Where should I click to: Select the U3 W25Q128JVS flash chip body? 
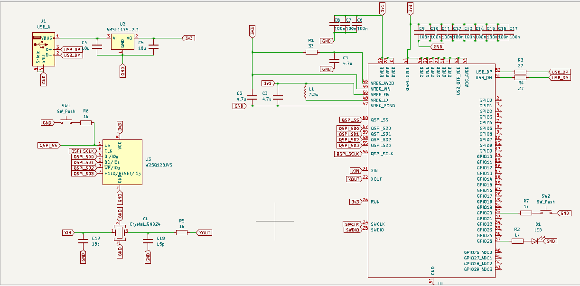click(122, 161)
